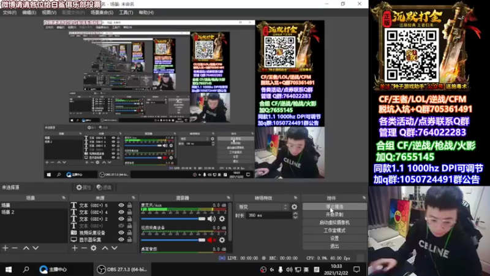
Task: Pop out the 转场特效 dock panel
Action: pyautogui.click(x=295, y=197)
